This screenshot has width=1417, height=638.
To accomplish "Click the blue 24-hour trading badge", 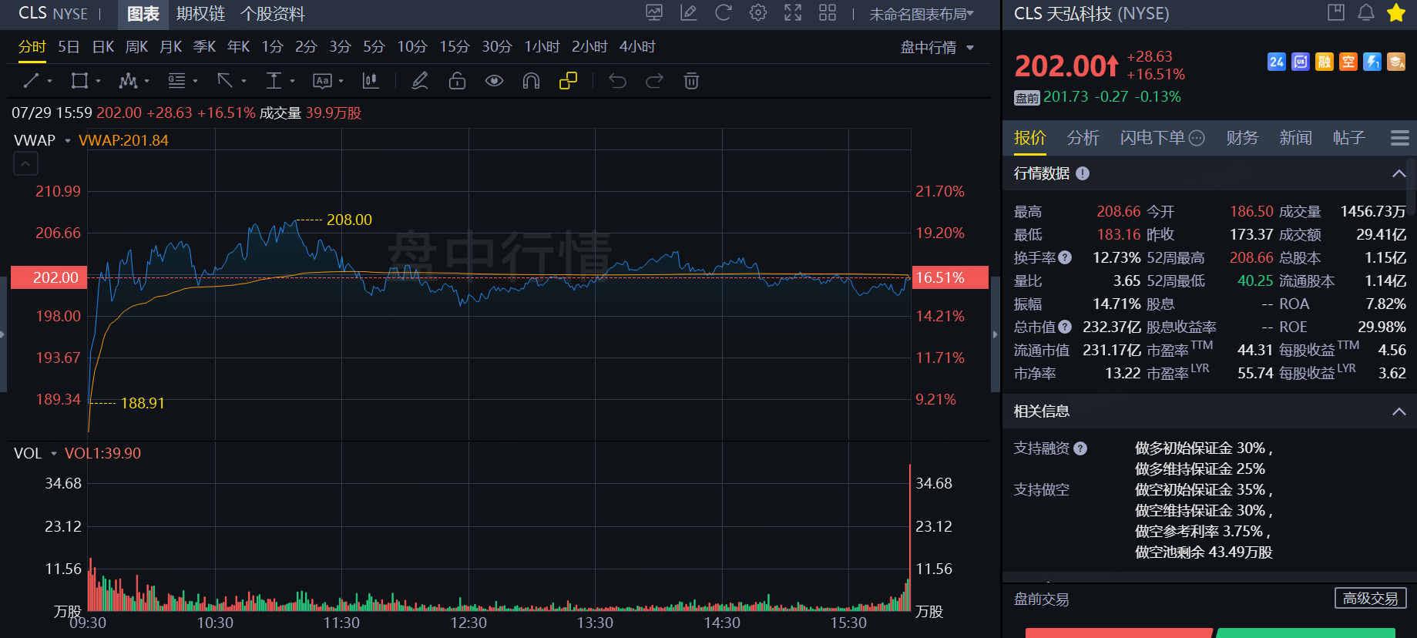I will coord(1277,62).
